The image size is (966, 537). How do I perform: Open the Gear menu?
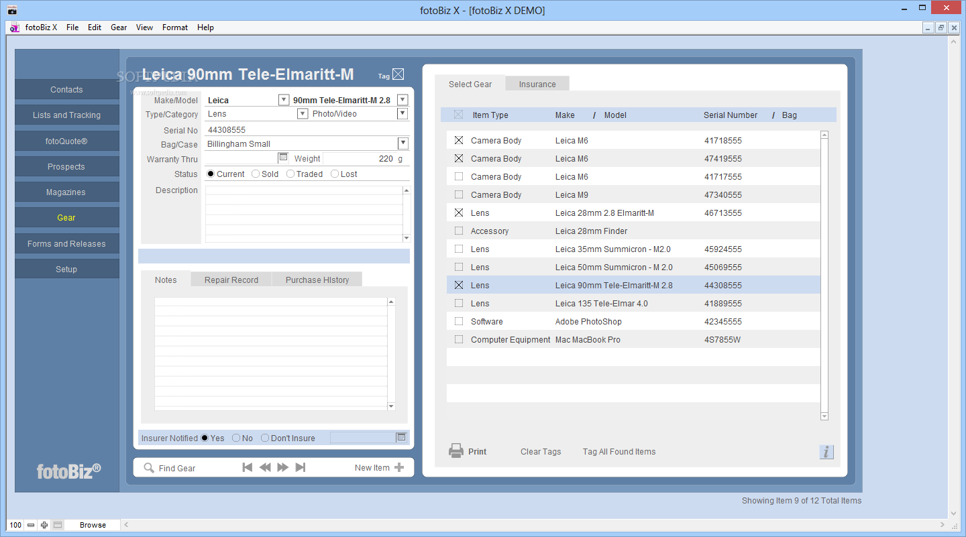click(x=119, y=27)
